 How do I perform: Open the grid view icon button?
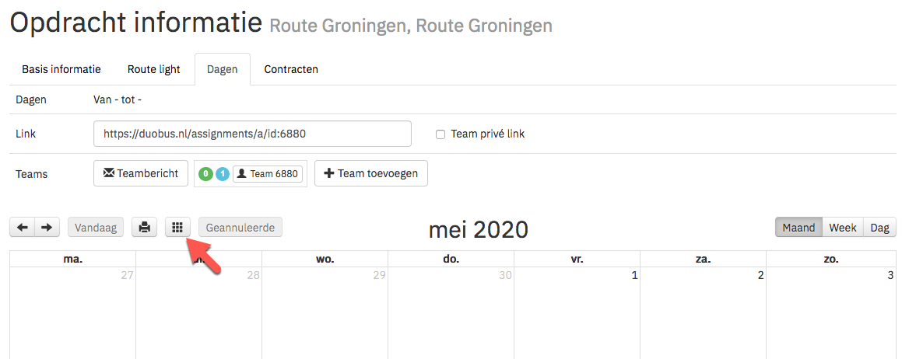[178, 228]
